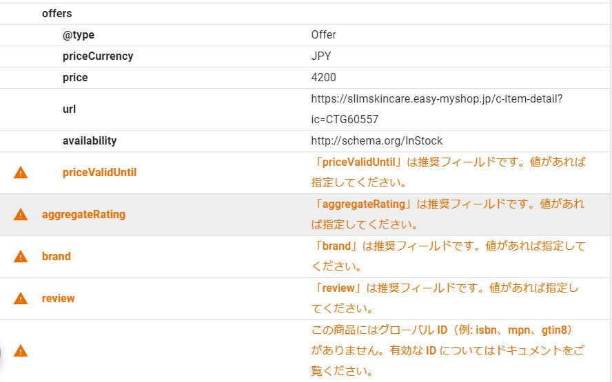Select the @type property row
Screen dimensions: 612x382
(x=79, y=34)
